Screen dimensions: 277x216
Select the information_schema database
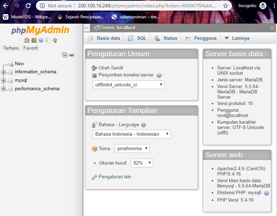tap(36, 72)
